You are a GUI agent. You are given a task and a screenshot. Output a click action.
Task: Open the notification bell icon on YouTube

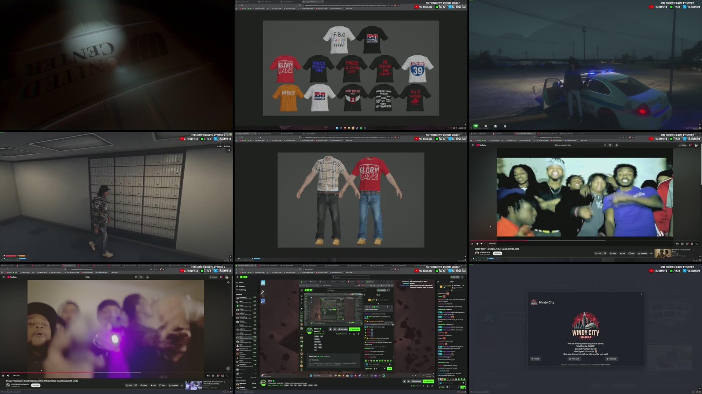pyautogui.click(x=690, y=145)
